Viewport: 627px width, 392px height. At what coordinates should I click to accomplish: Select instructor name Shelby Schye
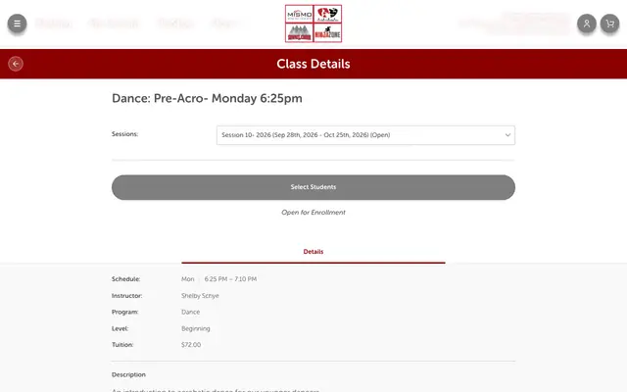coord(200,296)
